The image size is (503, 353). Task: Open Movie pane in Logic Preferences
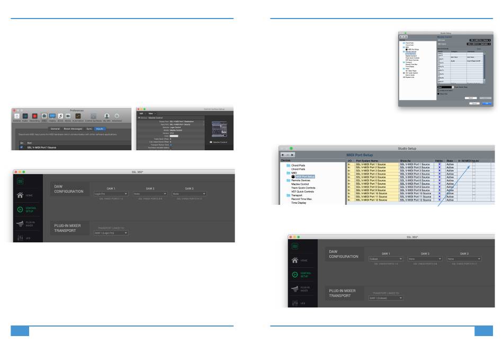(x=68, y=116)
